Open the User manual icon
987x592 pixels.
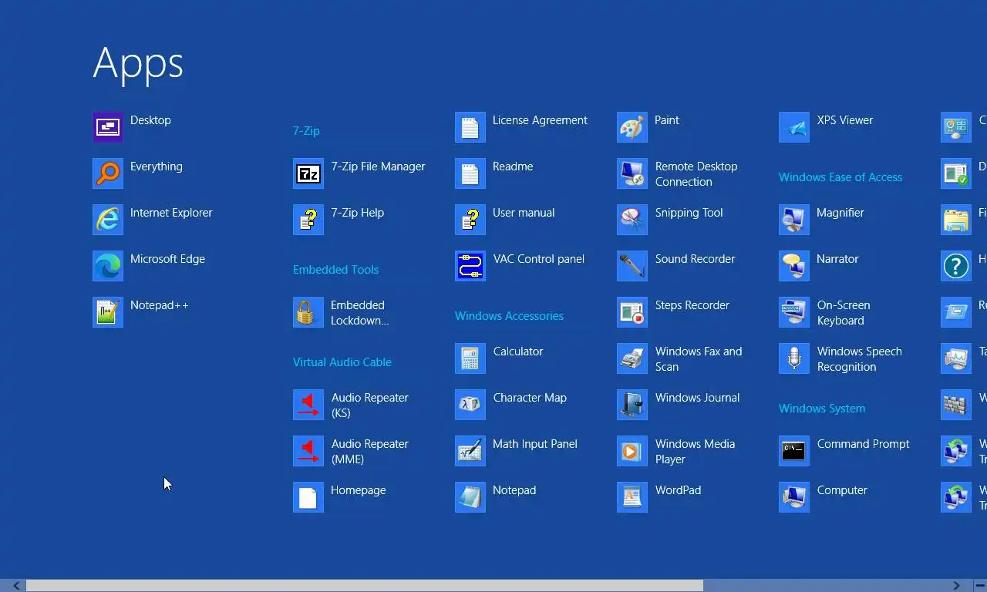click(470, 220)
